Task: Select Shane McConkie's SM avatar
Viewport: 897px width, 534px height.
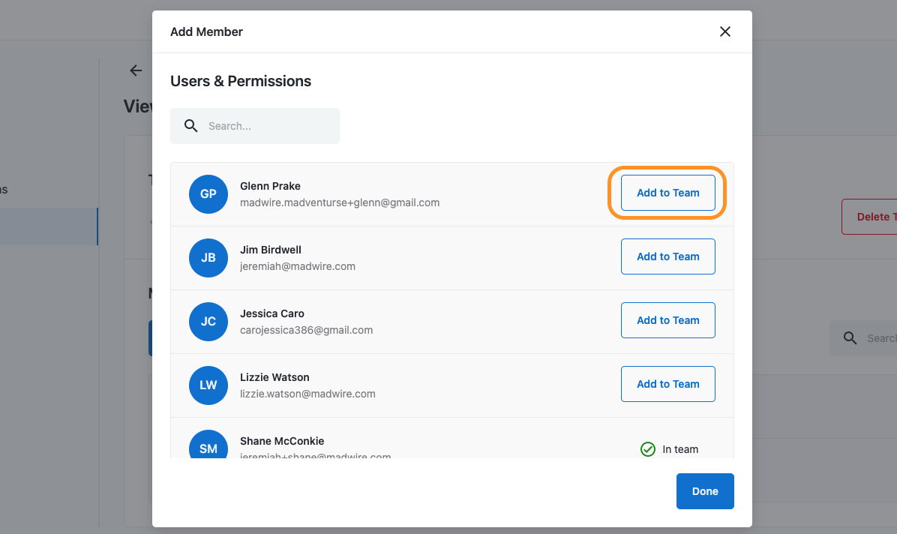Action: pos(208,444)
